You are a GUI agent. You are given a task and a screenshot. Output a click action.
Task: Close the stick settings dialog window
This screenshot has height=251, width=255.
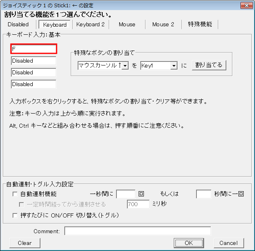pos(247,5)
